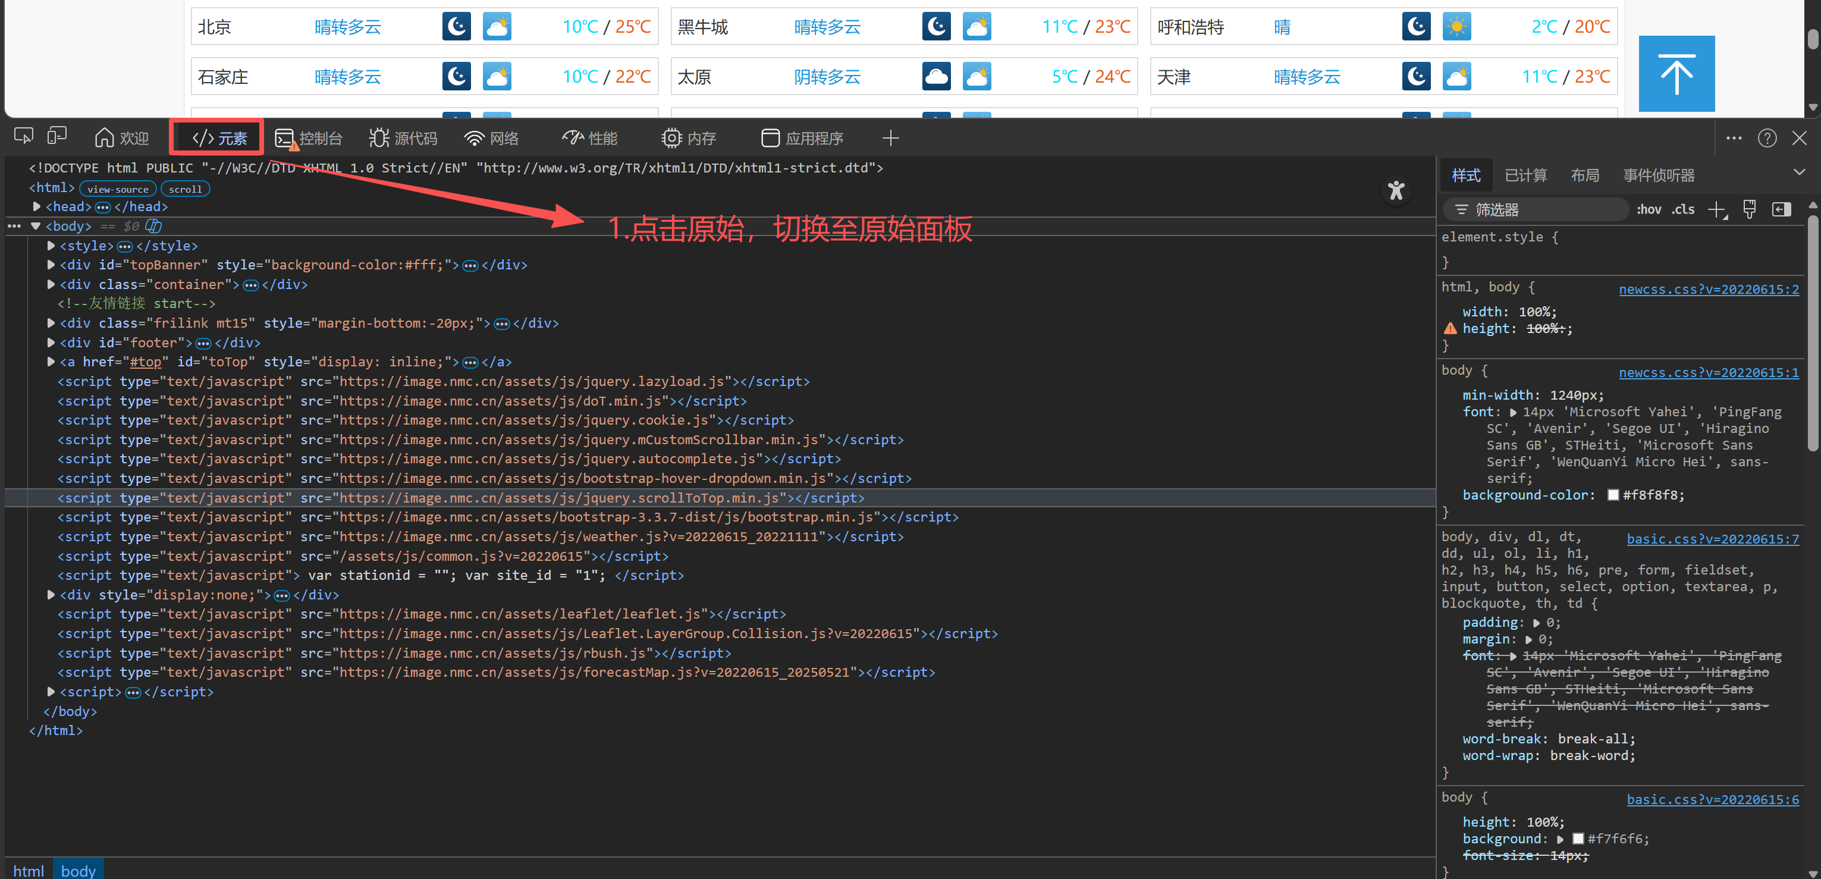Open the DevTools help question icon
1821x879 pixels.
1766,138
